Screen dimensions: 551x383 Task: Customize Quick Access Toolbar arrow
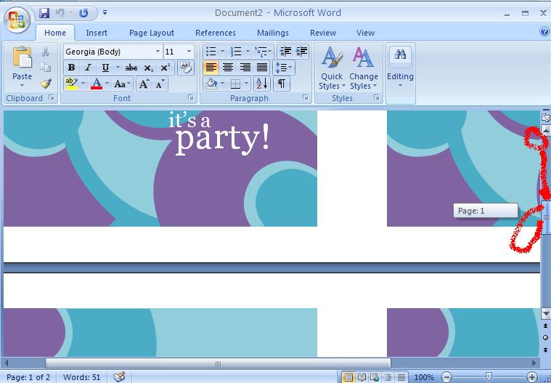click(105, 13)
